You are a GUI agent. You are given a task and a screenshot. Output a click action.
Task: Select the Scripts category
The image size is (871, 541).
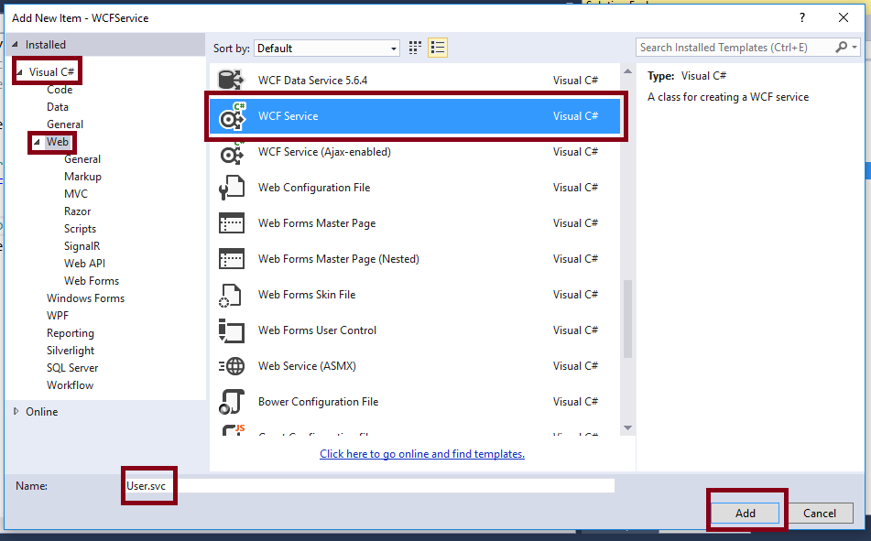[x=80, y=229]
